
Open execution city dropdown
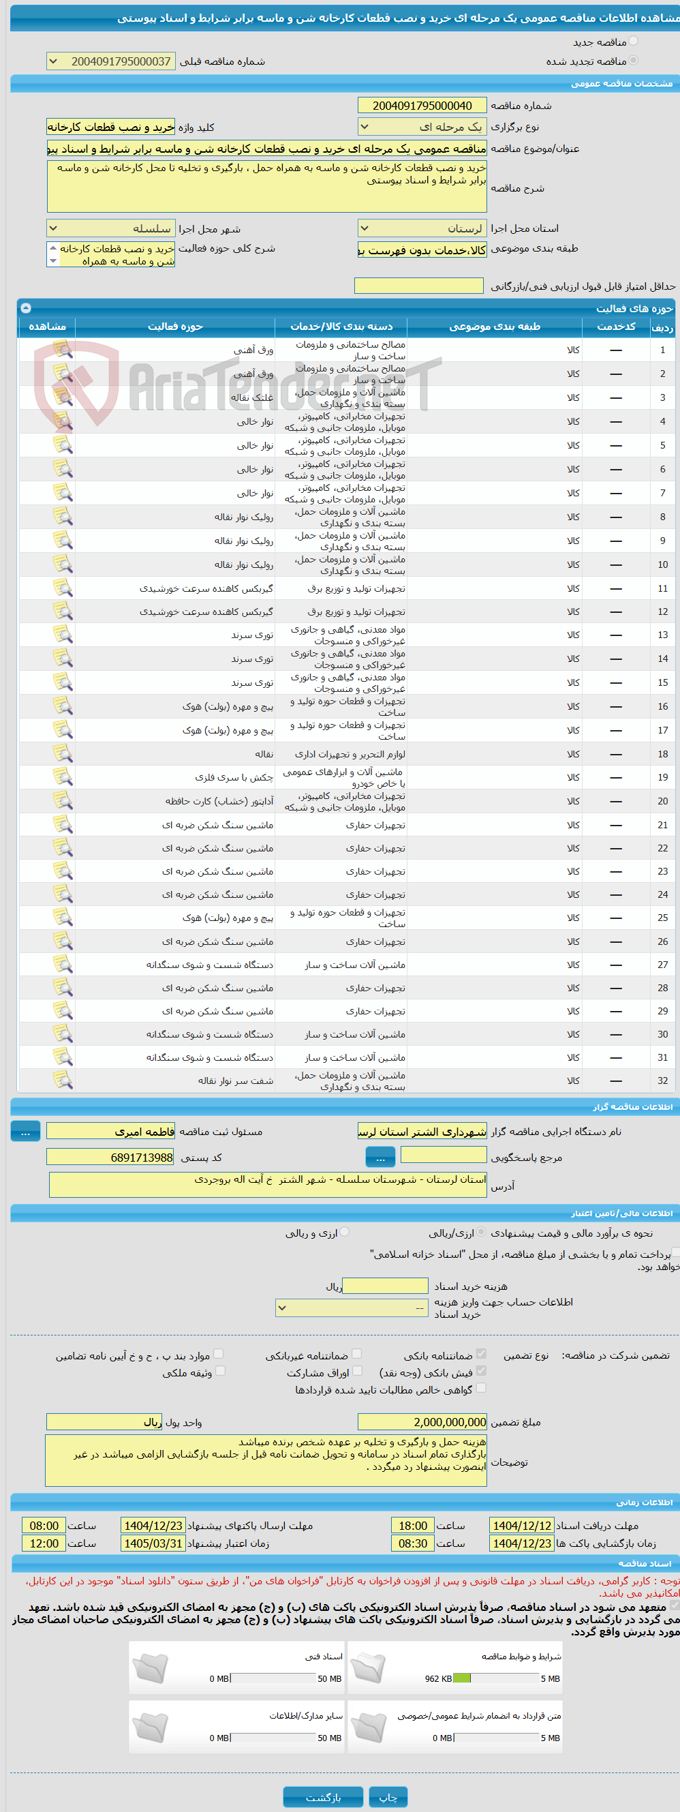point(111,228)
